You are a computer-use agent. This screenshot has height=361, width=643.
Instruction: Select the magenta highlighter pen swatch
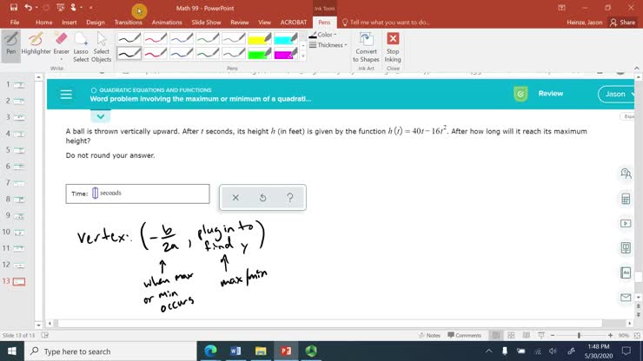coord(285,53)
